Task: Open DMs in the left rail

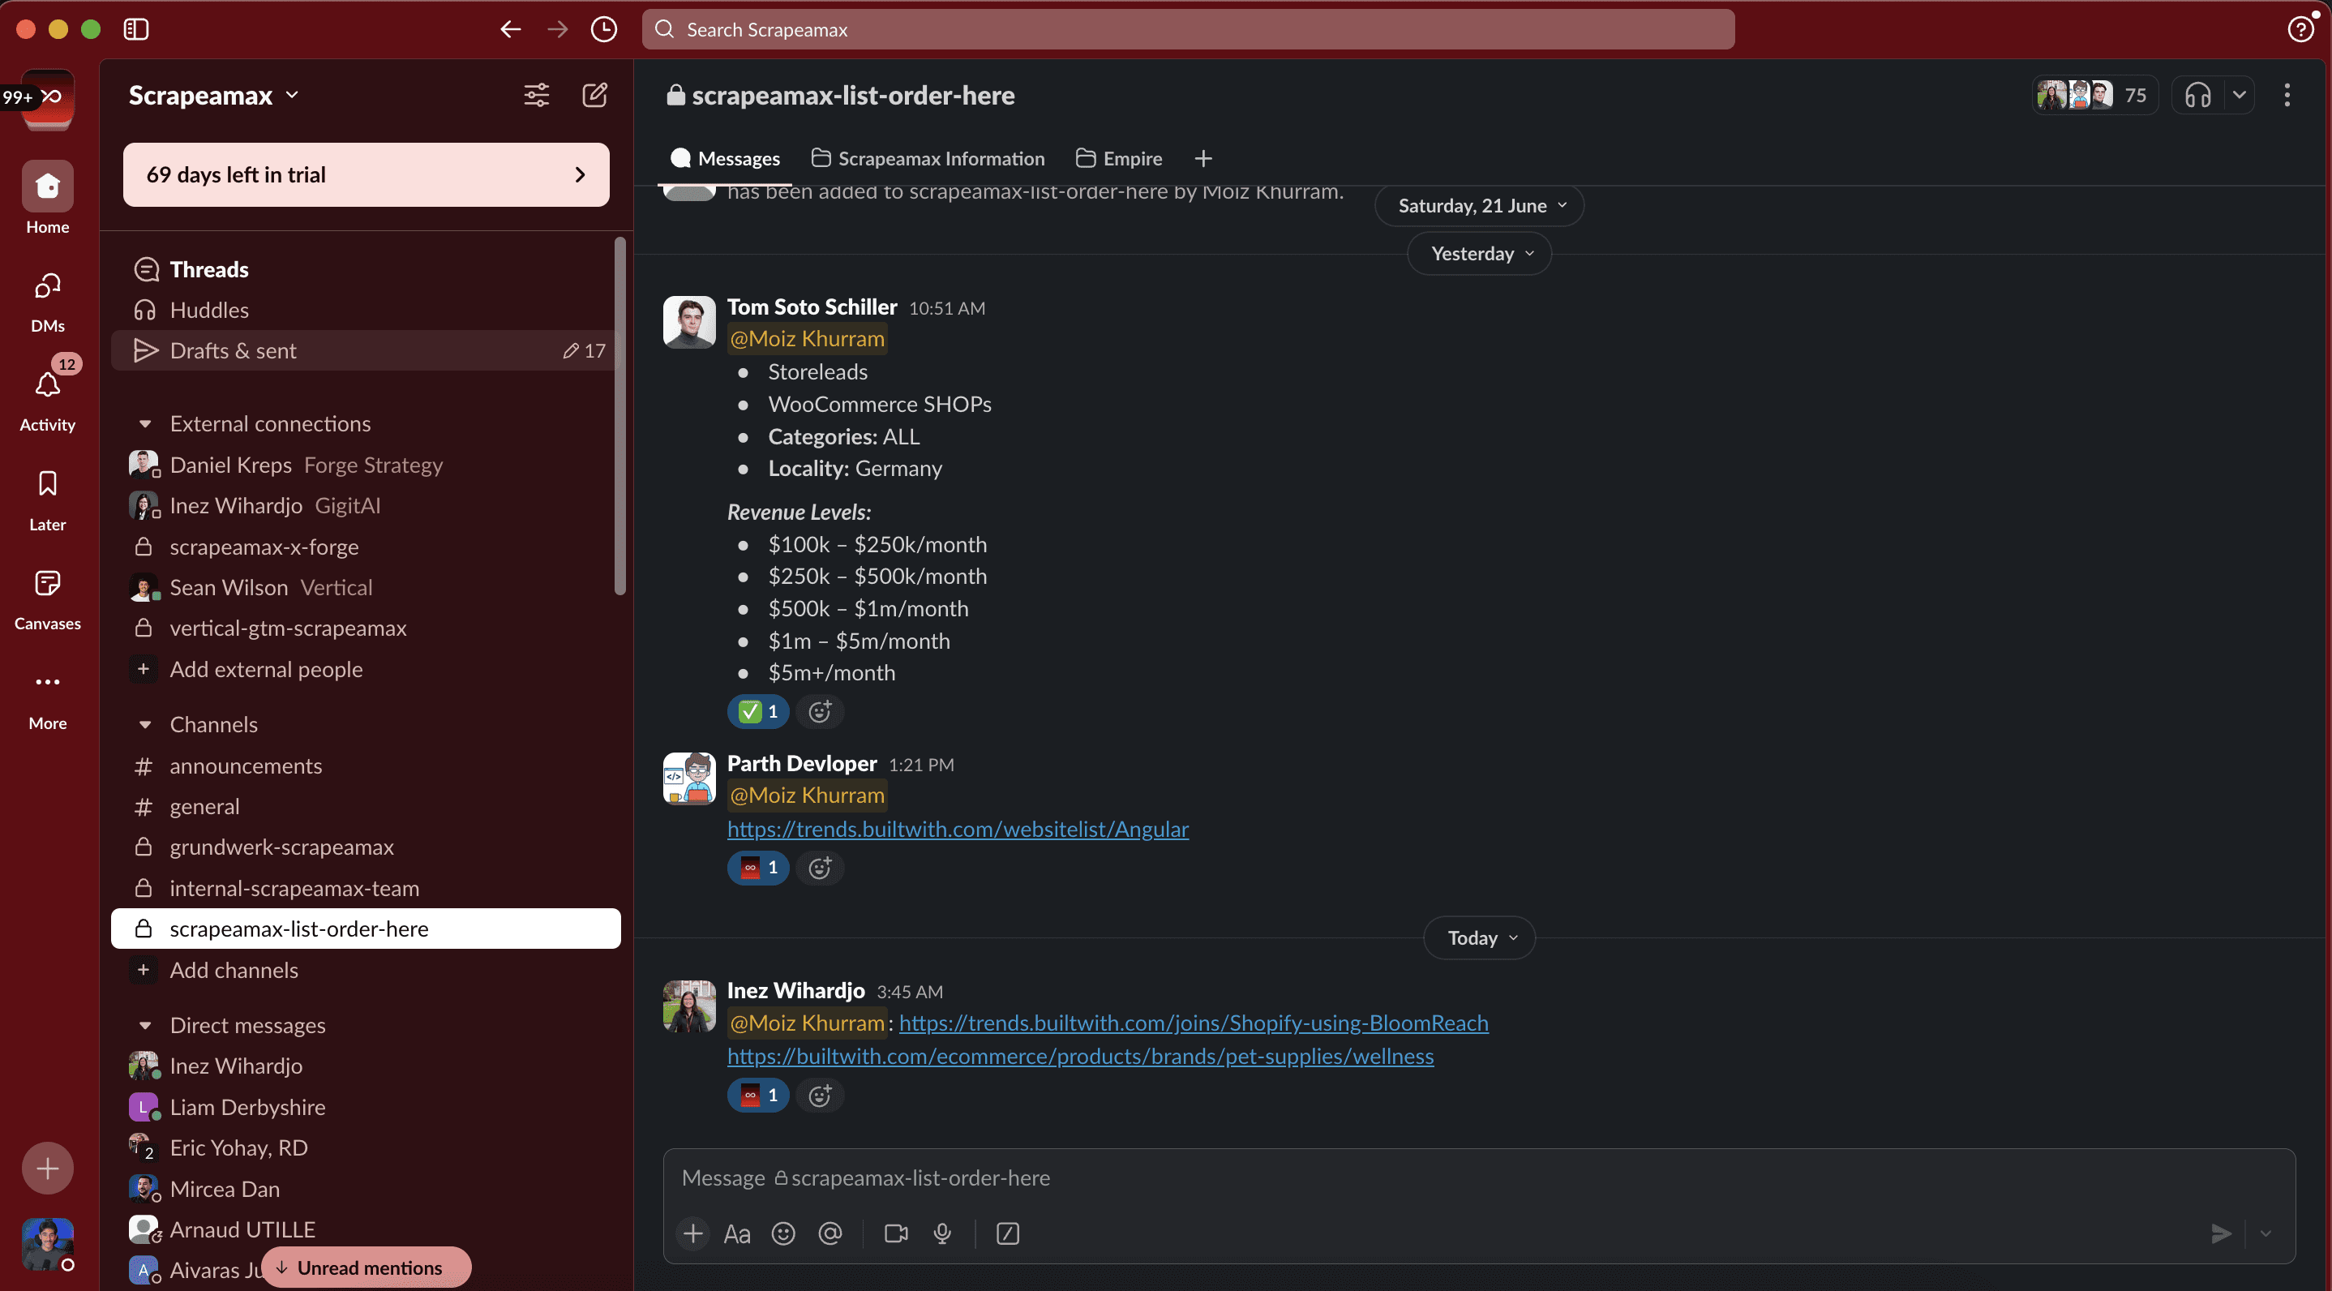Action: (47, 302)
